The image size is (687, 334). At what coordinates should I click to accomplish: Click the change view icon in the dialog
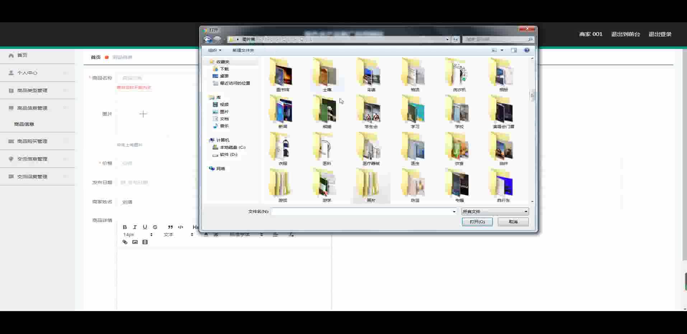coord(494,50)
